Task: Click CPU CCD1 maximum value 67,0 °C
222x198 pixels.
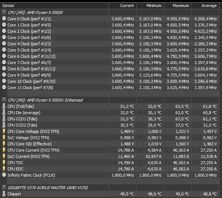Action: (182, 119)
